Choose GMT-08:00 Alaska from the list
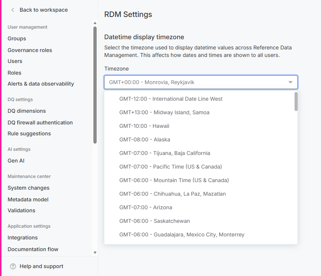 click(145, 140)
